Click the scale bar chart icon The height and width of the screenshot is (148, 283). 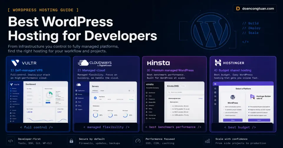(207, 141)
